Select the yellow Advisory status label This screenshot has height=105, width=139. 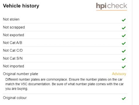point(119,74)
